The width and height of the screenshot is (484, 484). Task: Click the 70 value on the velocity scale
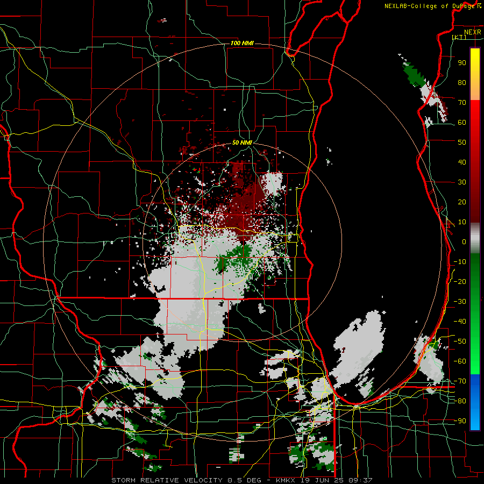pos(462,103)
